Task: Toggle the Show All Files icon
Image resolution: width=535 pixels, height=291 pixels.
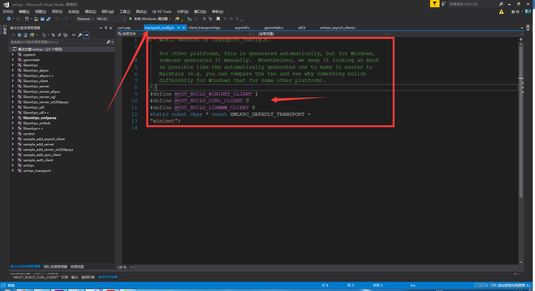Action: (x=32, y=35)
